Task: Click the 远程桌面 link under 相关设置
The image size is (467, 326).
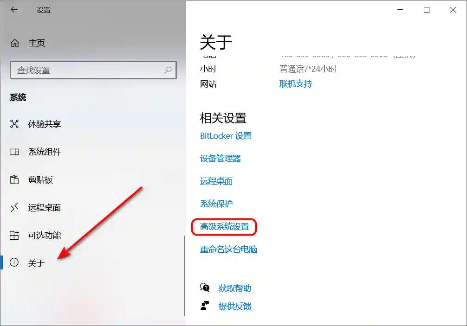Action: click(x=216, y=181)
